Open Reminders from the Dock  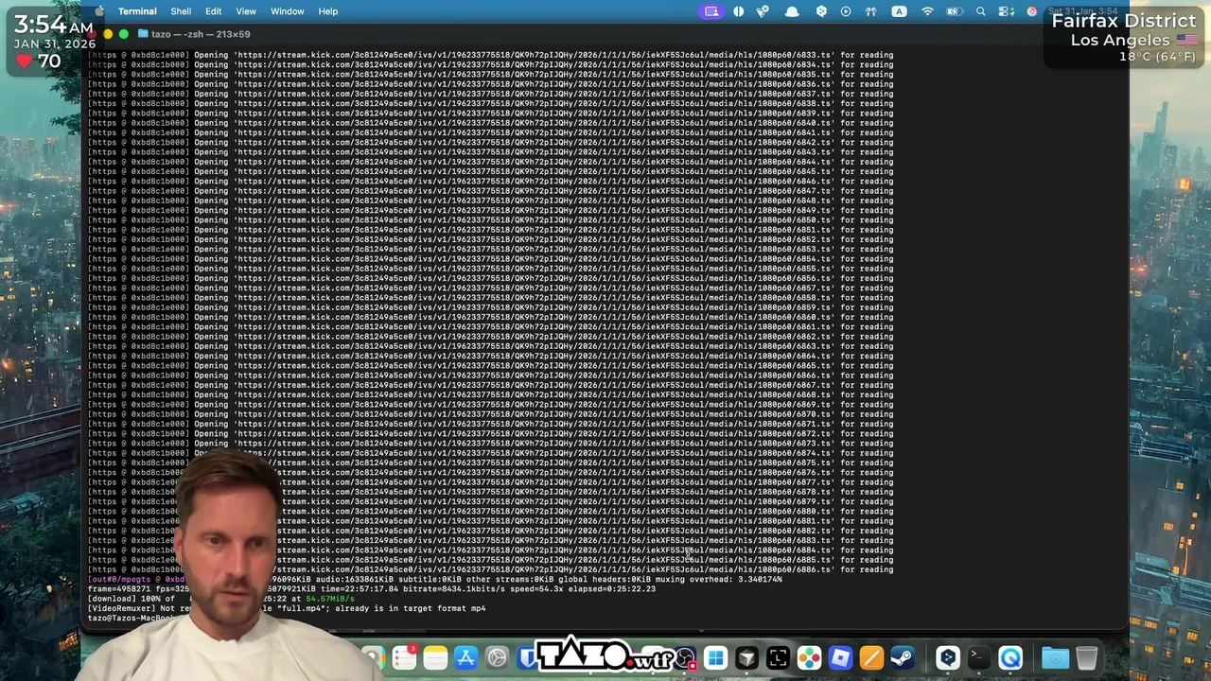[404, 657]
